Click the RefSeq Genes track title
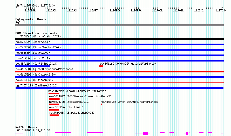Viewport: 231px width, 136px height. tap(26, 127)
